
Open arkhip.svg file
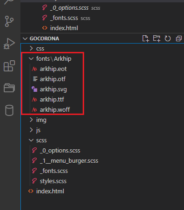coord(53,89)
